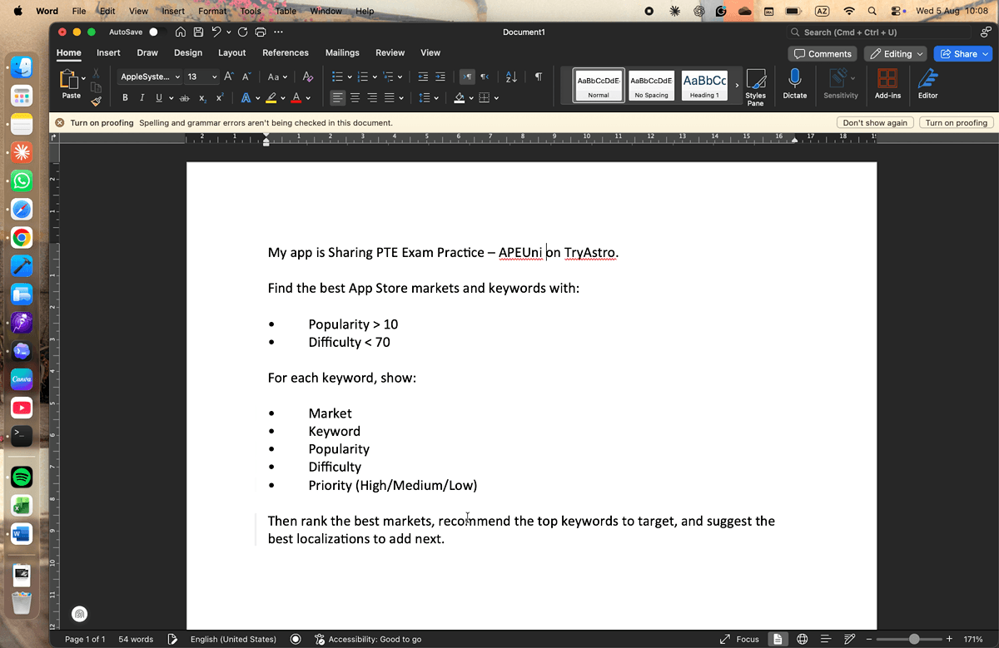999x648 pixels.
Task: Open the Review tab
Action: click(390, 52)
